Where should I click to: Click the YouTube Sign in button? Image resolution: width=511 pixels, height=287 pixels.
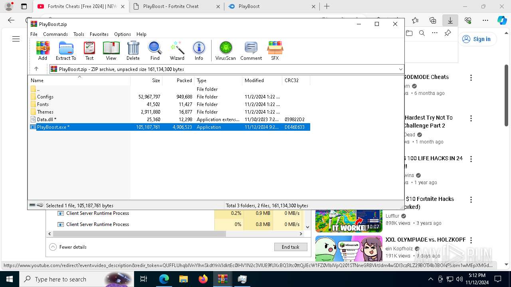pos(477,39)
